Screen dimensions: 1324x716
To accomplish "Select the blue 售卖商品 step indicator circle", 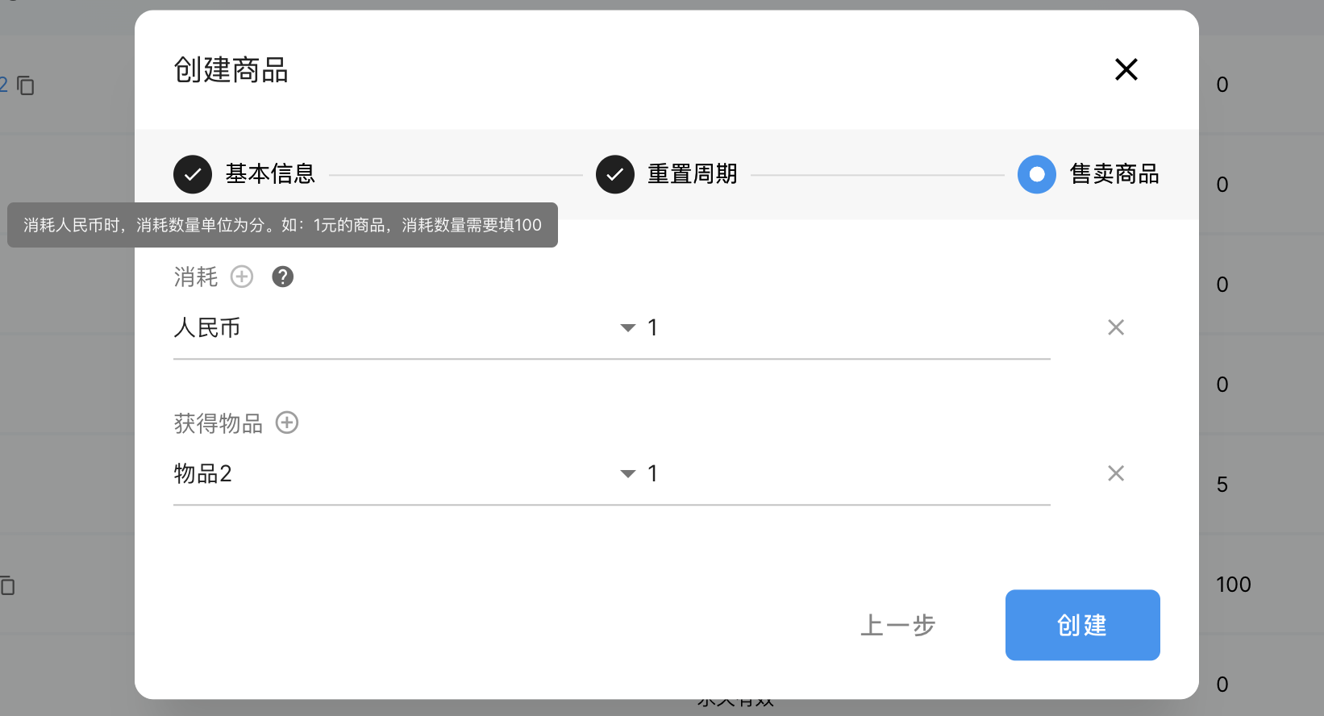I will pyautogui.click(x=1037, y=174).
